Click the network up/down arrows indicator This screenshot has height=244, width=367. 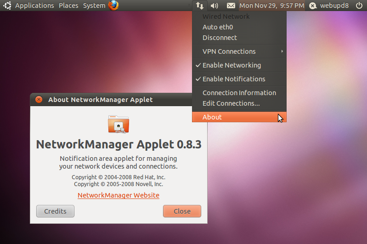[x=200, y=6]
